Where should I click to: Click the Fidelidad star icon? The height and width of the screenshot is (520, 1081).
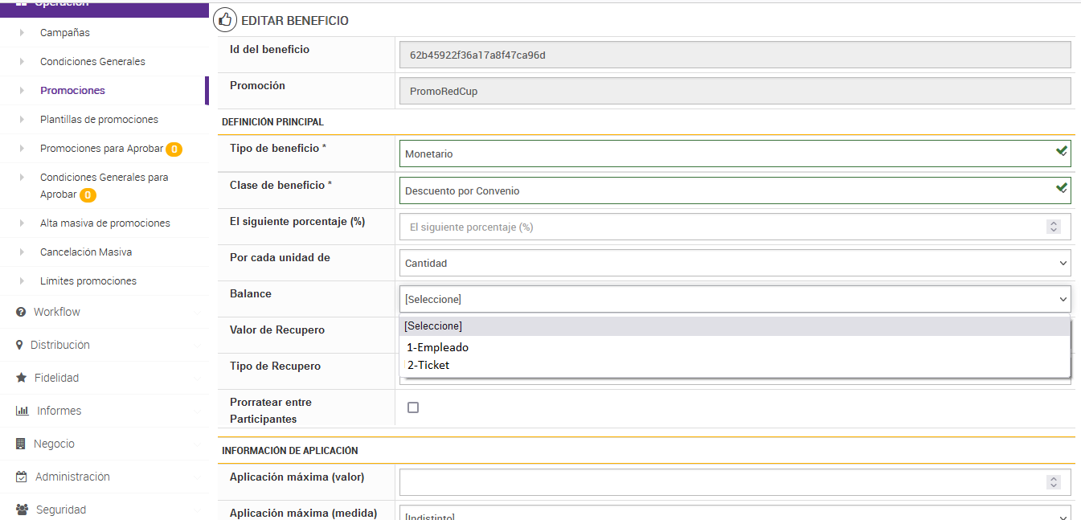click(x=22, y=378)
